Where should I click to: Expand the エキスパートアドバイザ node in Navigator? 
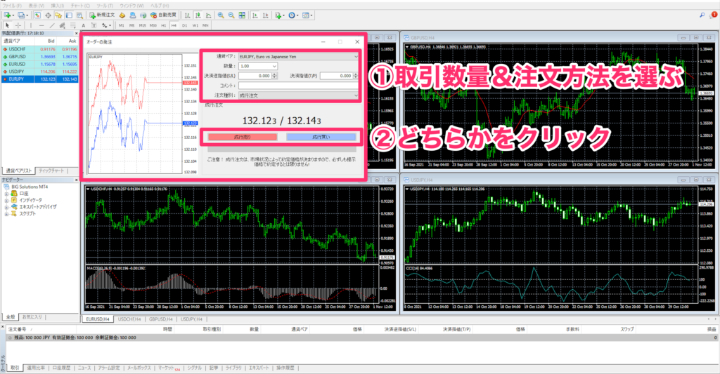6,207
